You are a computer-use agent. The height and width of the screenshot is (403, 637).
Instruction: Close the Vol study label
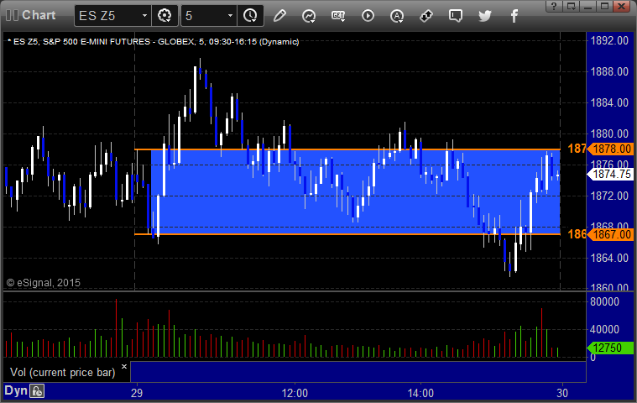point(124,366)
